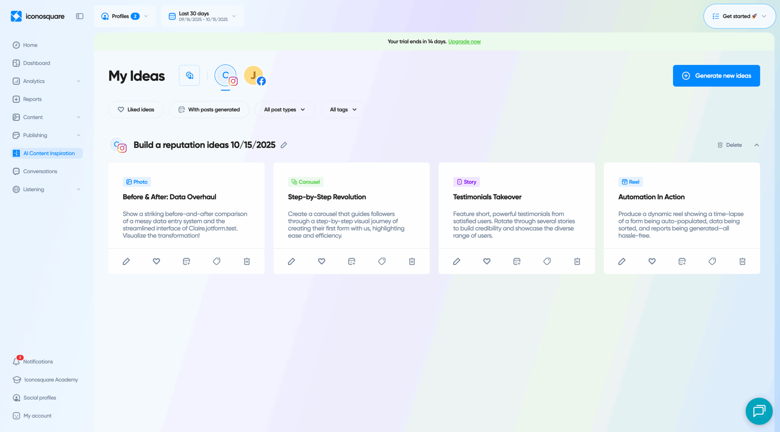Add a tag to the Automation In Action idea
Viewport: 780px width, 432px height.
click(x=712, y=261)
